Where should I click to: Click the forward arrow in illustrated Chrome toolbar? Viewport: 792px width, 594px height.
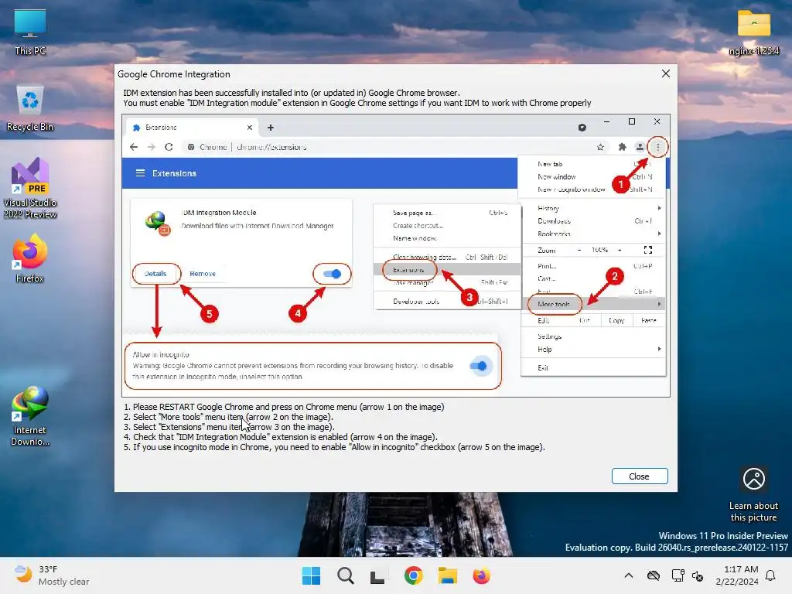(152, 147)
